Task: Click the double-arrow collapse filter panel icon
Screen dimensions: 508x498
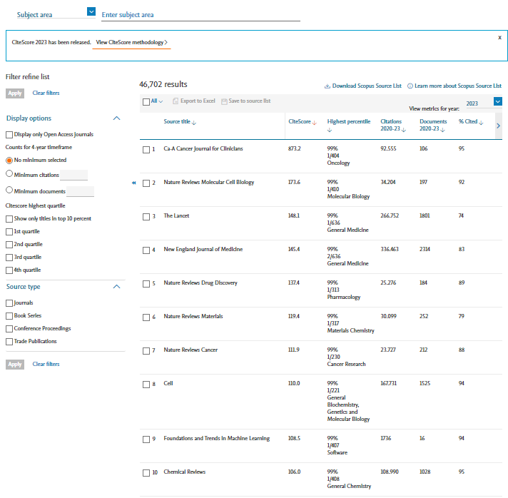Action: pyautogui.click(x=134, y=183)
